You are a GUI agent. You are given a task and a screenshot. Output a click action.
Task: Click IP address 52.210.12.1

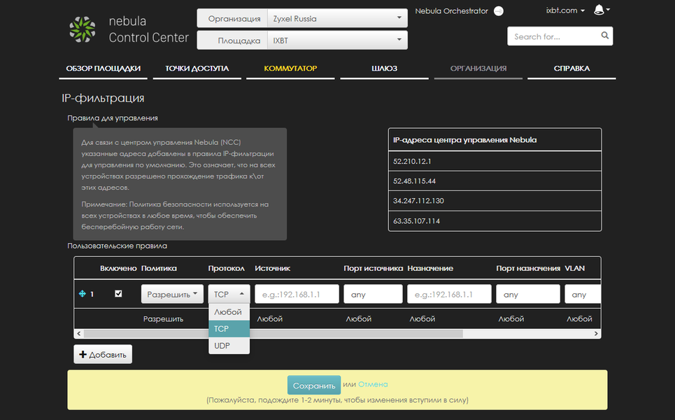point(412,161)
